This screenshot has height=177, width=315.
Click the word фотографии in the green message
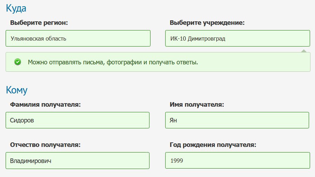coord(124,62)
